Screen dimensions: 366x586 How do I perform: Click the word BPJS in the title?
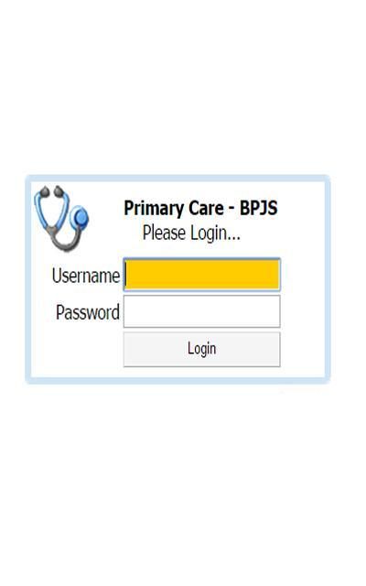(x=258, y=208)
